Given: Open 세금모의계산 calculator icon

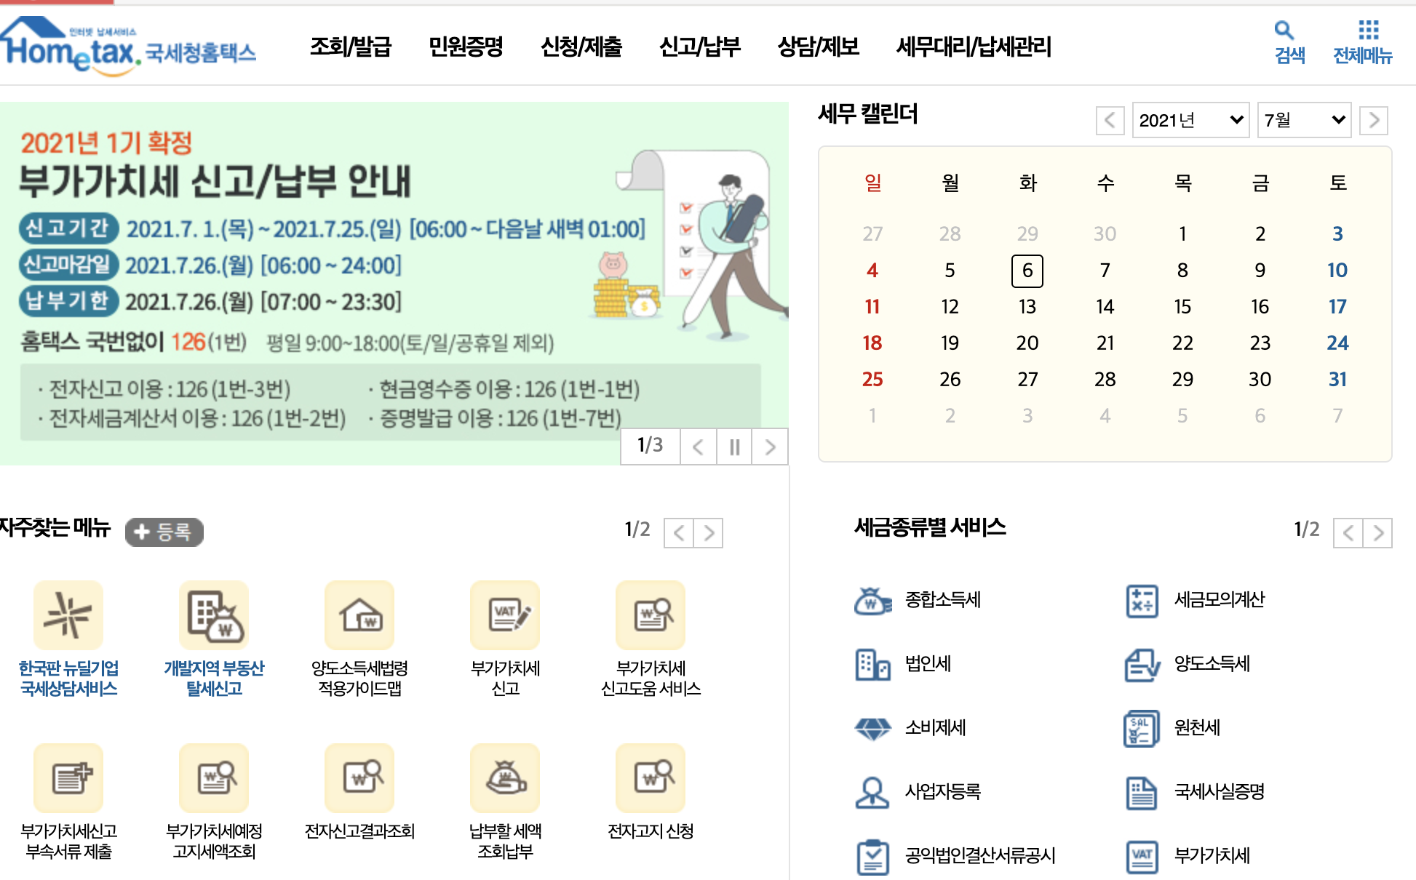Looking at the screenshot, I should pos(1142,601).
